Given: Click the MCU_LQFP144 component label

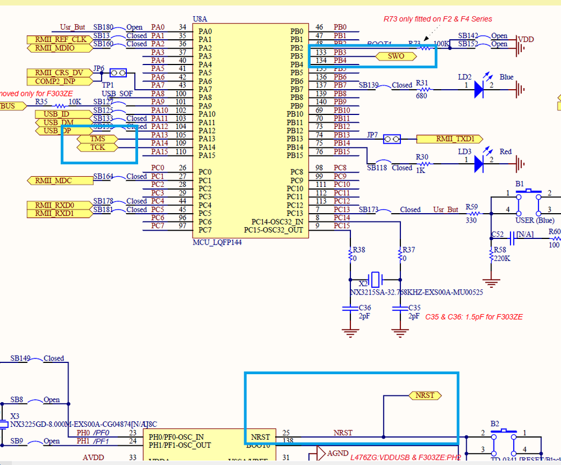Looking at the screenshot, I should 217,242.
